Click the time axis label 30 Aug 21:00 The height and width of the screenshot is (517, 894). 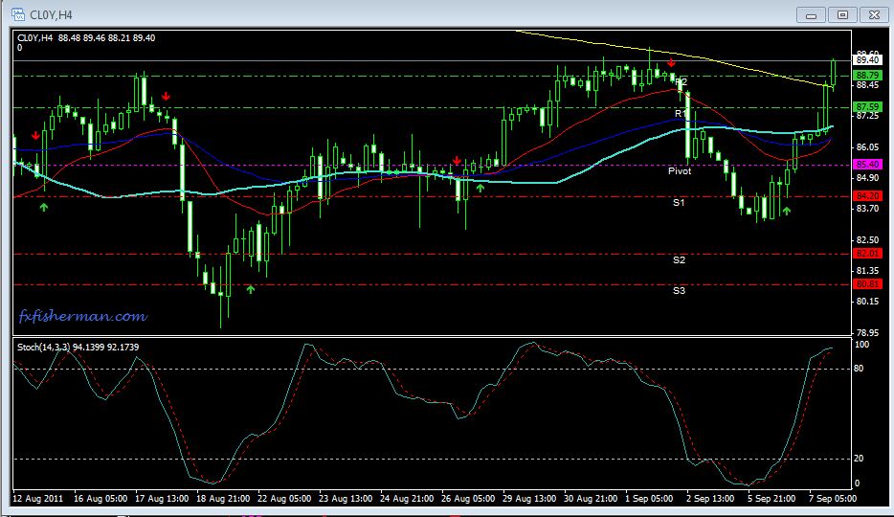click(x=591, y=499)
